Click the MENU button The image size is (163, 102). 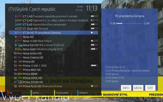(138, 88)
